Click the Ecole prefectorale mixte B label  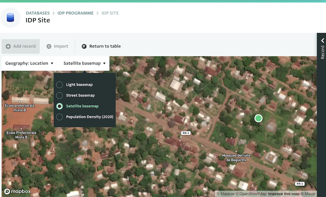pyautogui.click(x=20, y=108)
